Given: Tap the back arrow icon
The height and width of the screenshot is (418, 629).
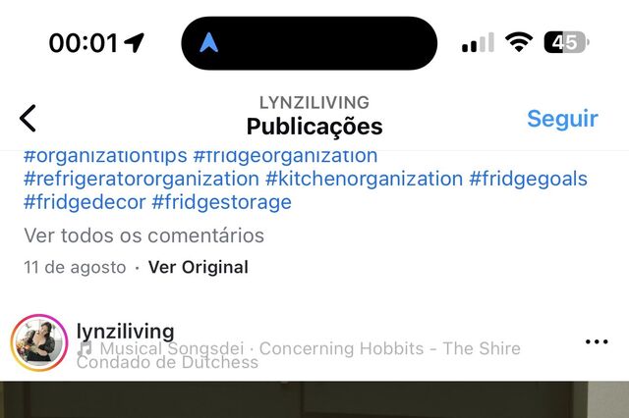Looking at the screenshot, I should click(x=28, y=118).
